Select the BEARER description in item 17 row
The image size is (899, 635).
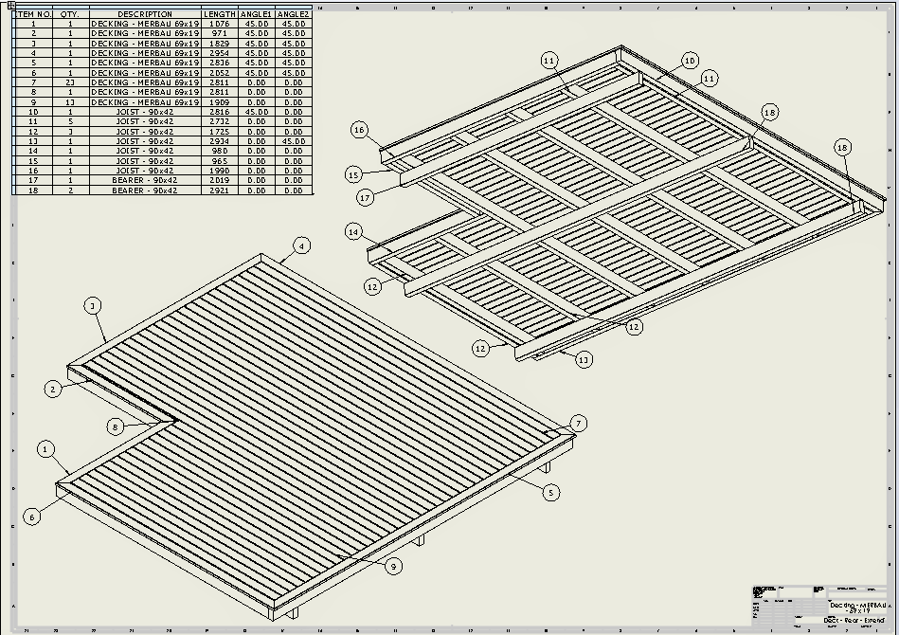pyautogui.click(x=145, y=180)
